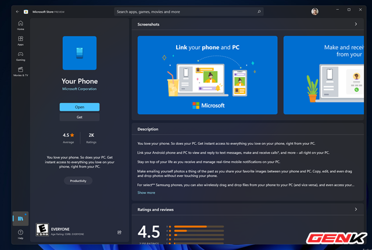372x250 pixels.
Task: Click the 4-star rating bar
Action: coord(199,231)
